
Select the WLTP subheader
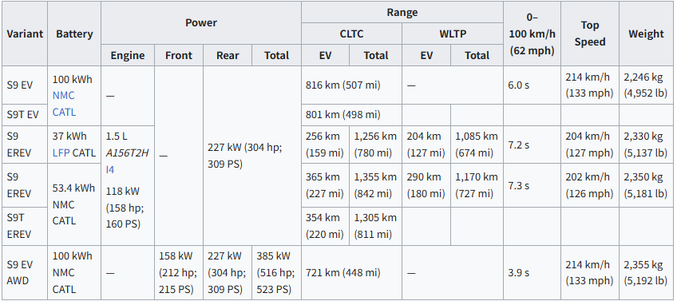453,34
